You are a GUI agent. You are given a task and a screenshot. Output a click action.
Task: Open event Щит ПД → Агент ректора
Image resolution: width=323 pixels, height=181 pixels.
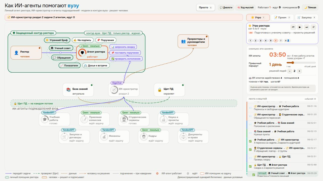tap(282, 166)
